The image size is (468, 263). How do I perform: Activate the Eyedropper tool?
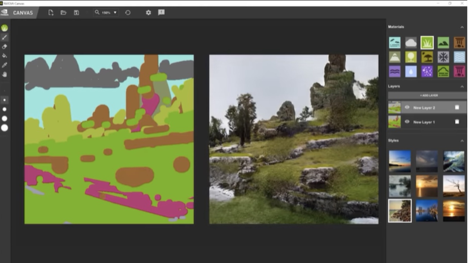coord(5,65)
